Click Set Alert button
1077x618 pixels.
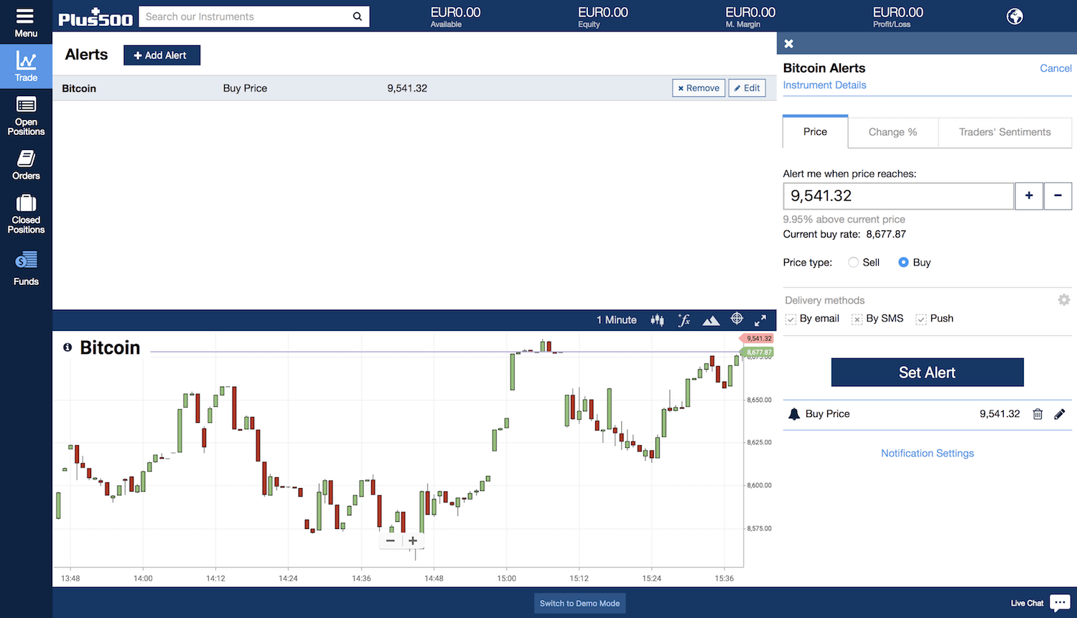927,373
